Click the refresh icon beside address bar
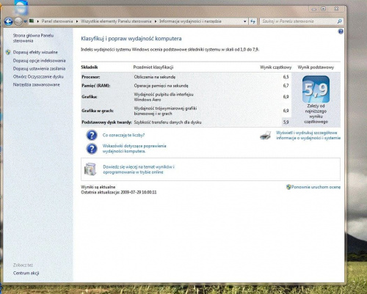The image size is (367, 294). pyautogui.click(x=253, y=21)
